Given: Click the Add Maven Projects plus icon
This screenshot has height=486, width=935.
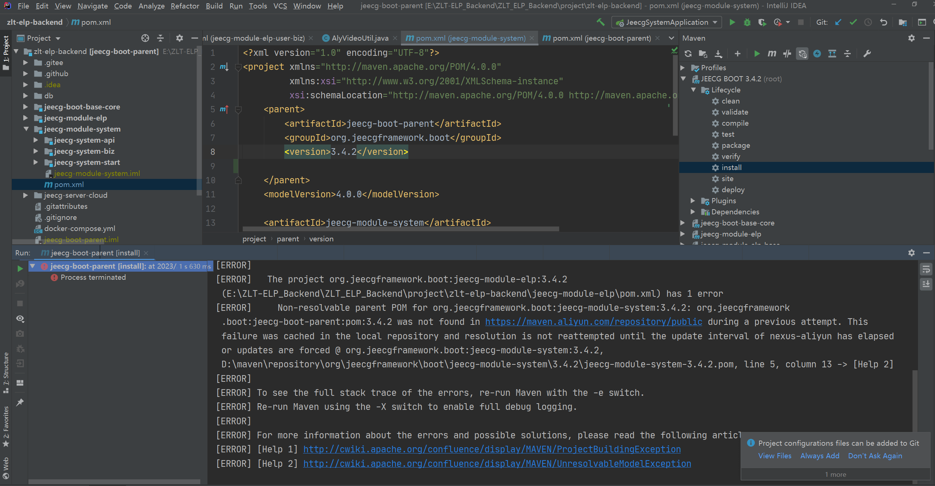Looking at the screenshot, I should [737, 54].
